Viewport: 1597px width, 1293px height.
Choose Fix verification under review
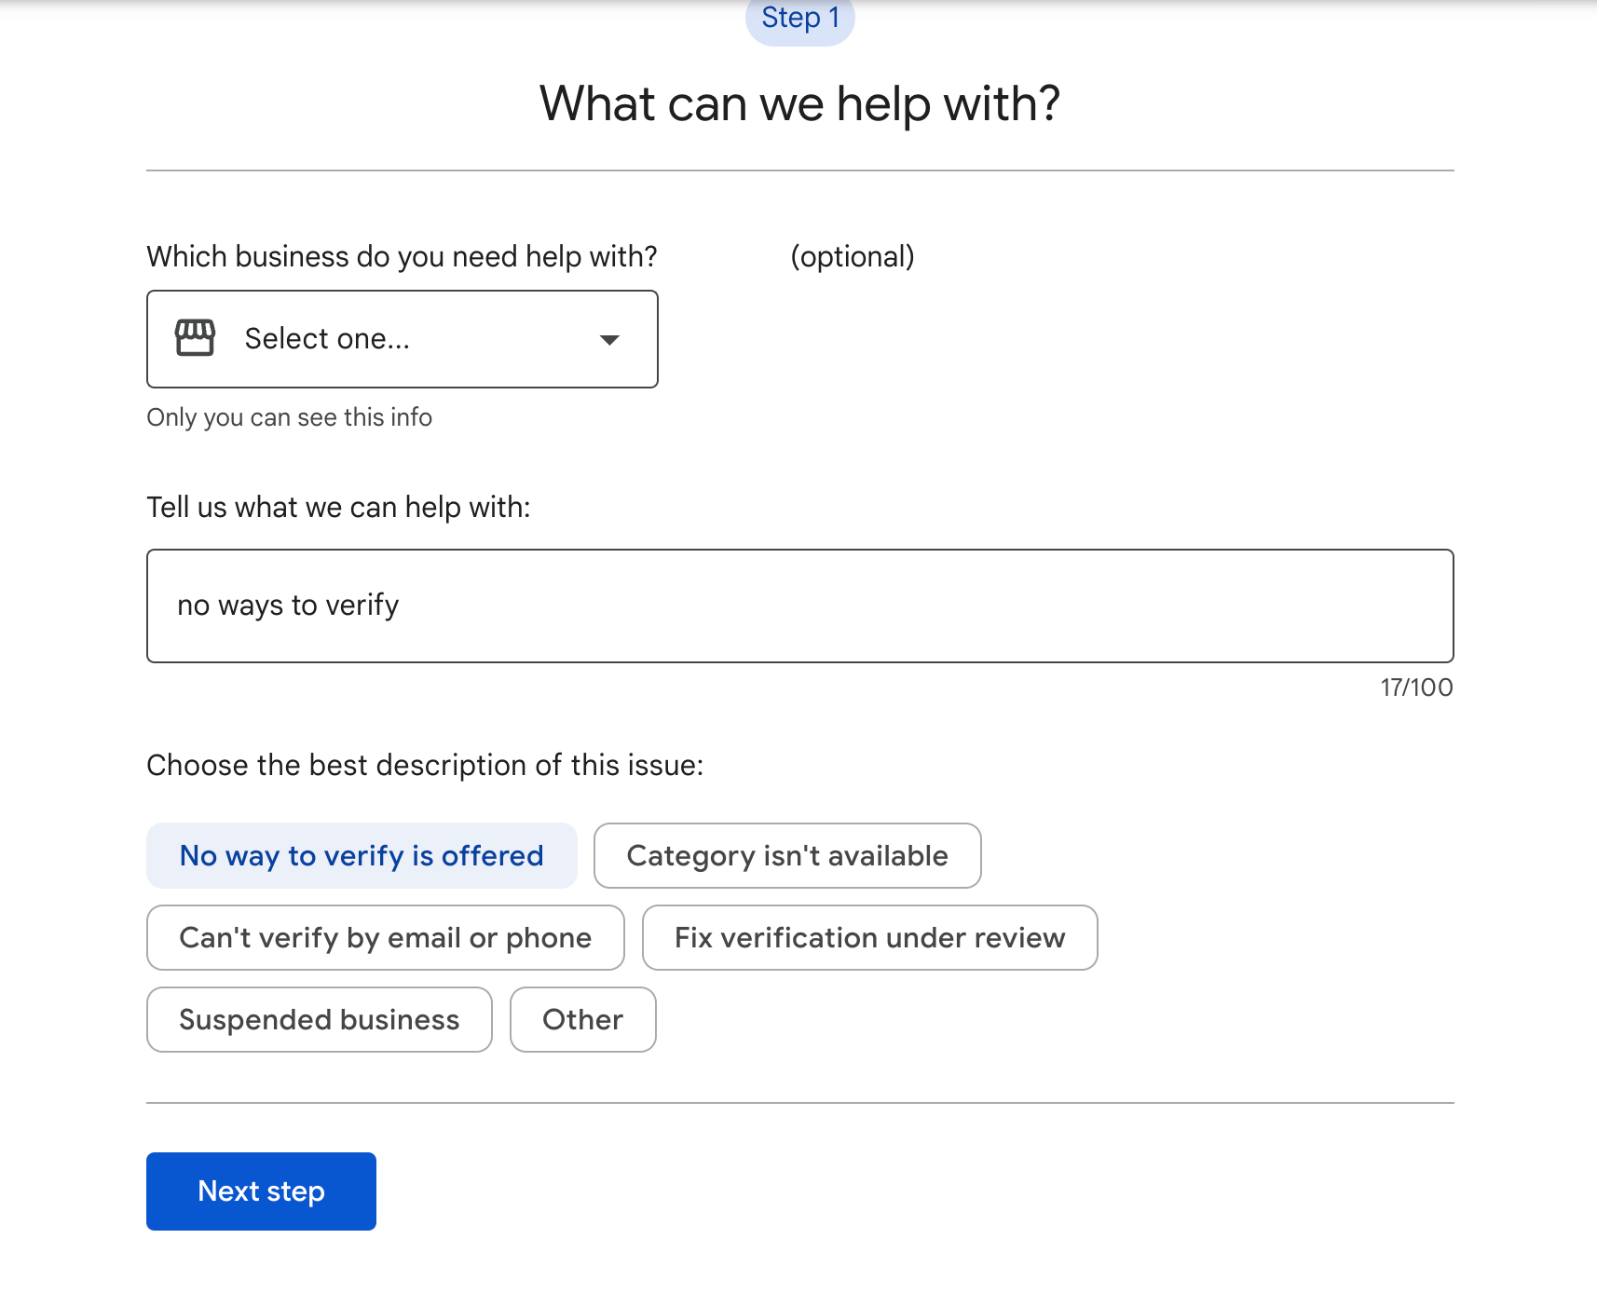click(869, 937)
